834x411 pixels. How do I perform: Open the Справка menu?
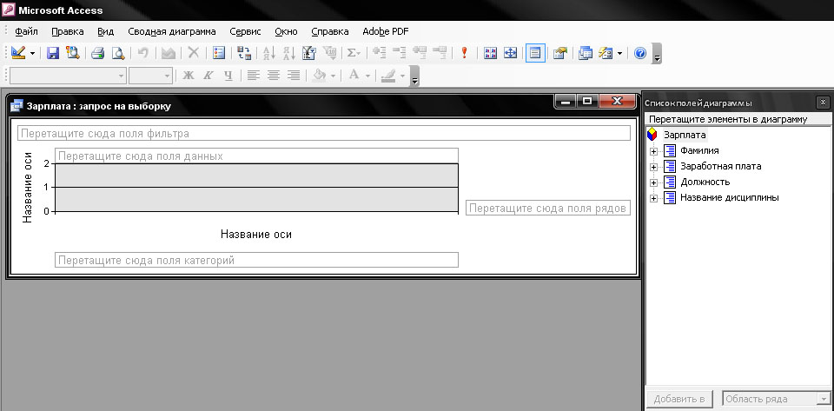tap(330, 31)
